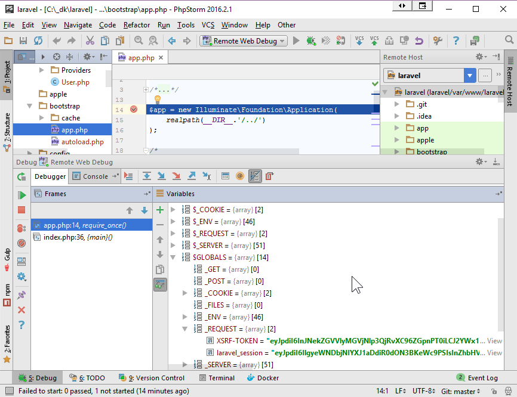Toggle sort variables alphabetically button

[255, 176]
